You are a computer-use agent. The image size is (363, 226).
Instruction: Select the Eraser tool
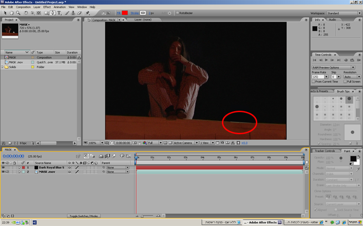(79, 13)
